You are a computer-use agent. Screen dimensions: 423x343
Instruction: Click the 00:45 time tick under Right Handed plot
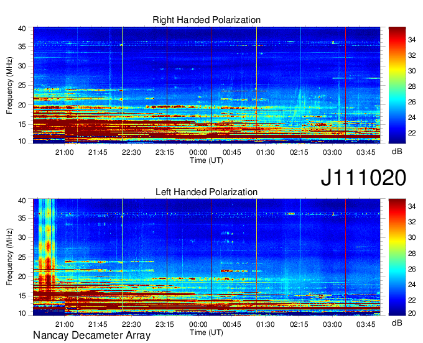pyautogui.click(x=232, y=152)
